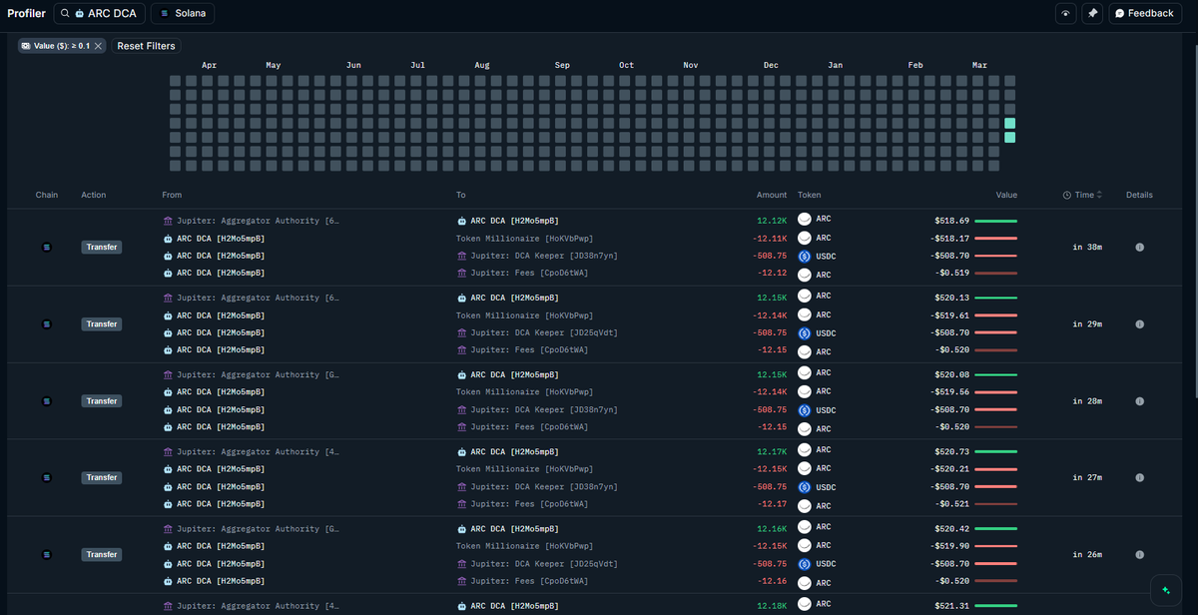The image size is (1198, 615).
Task: Click the ARC token icon beside the $521.31 value
Action: 805,604
